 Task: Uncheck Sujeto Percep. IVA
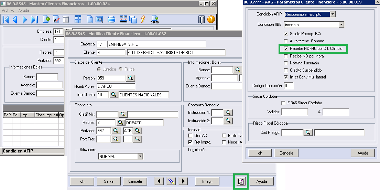(x=286, y=34)
